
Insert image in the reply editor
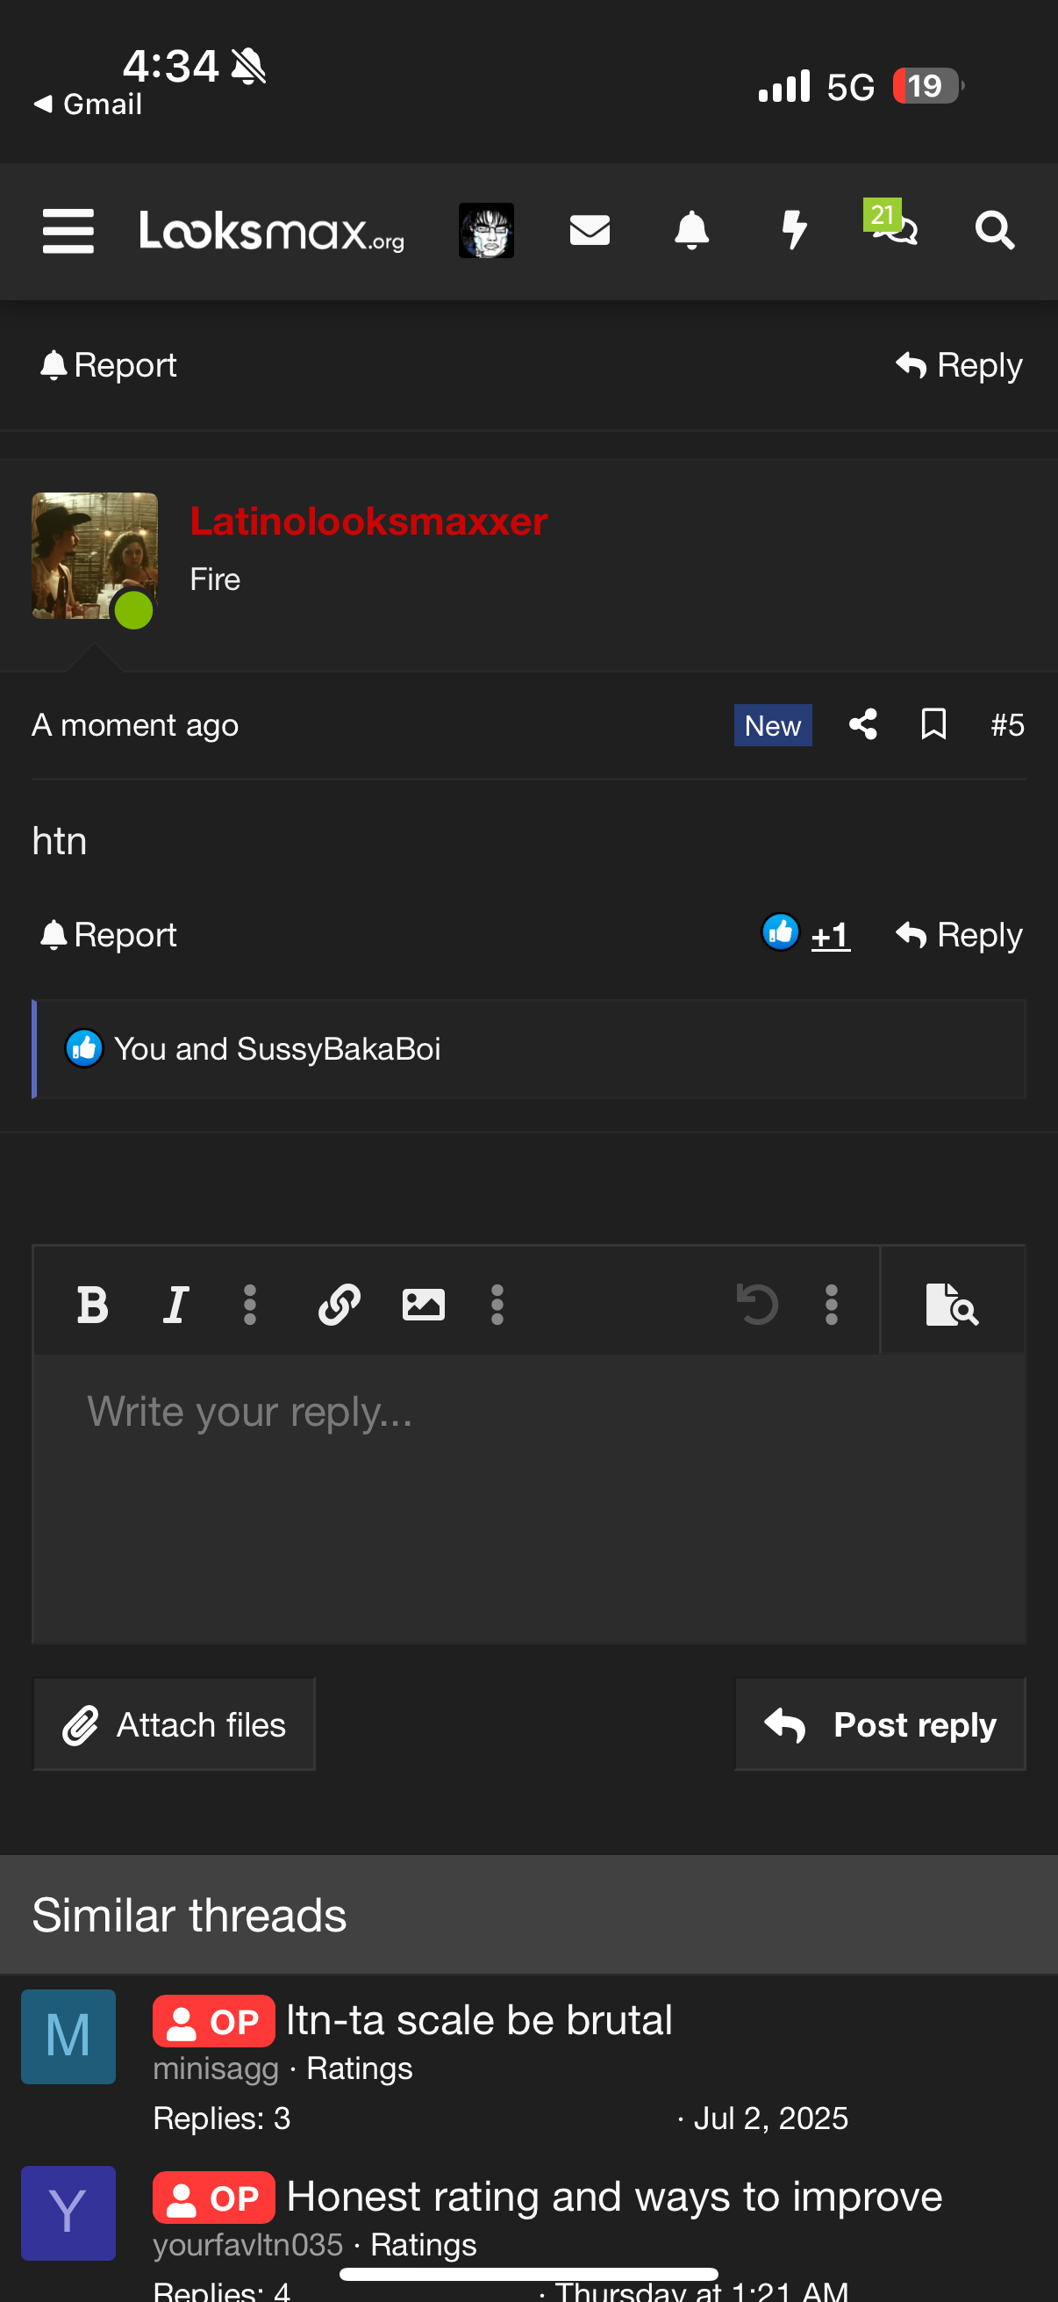point(423,1305)
